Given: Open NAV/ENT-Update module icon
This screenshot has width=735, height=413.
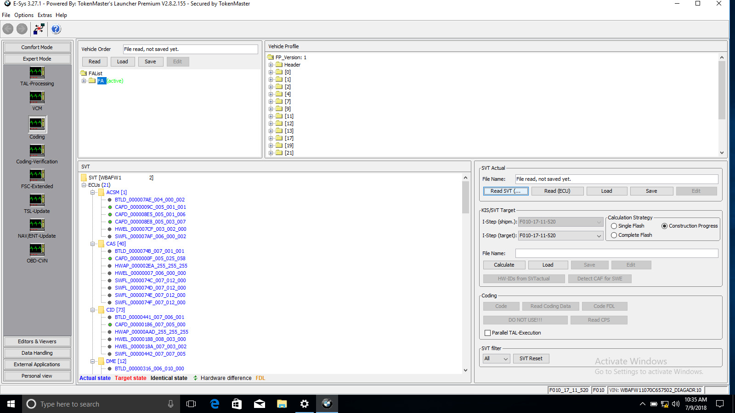Looking at the screenshot, I should (x=37, y=225).
